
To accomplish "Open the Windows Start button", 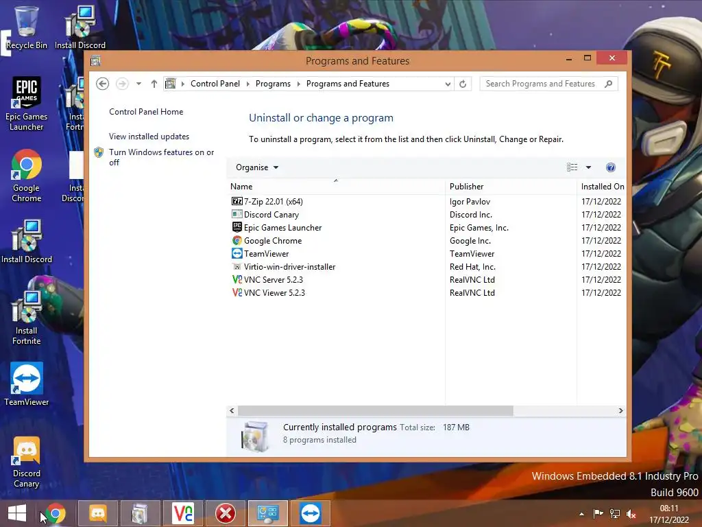I will click(17, 513).
